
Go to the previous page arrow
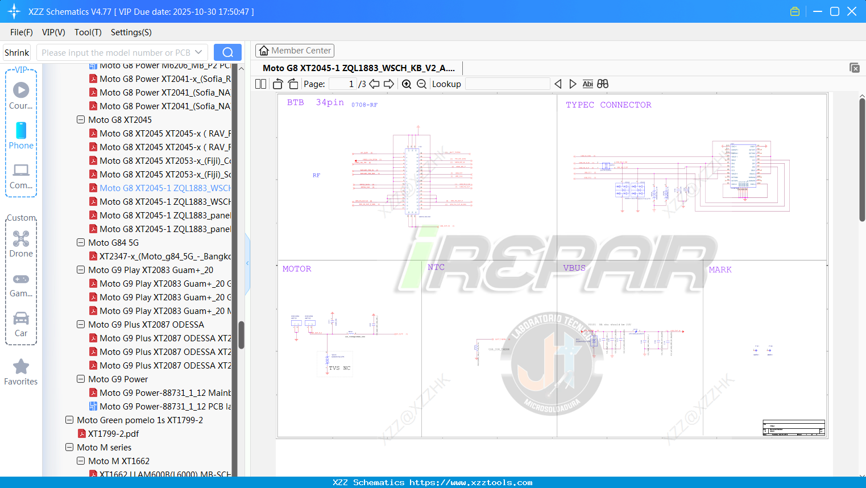coord(374,84)
